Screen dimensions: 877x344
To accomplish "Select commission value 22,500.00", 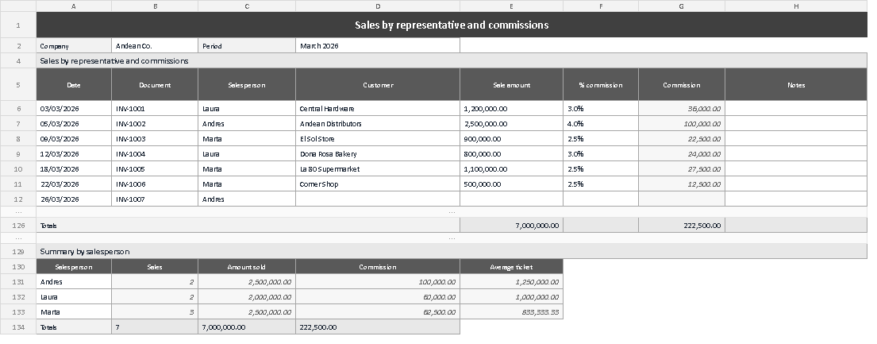I will (x=682, y=139).
